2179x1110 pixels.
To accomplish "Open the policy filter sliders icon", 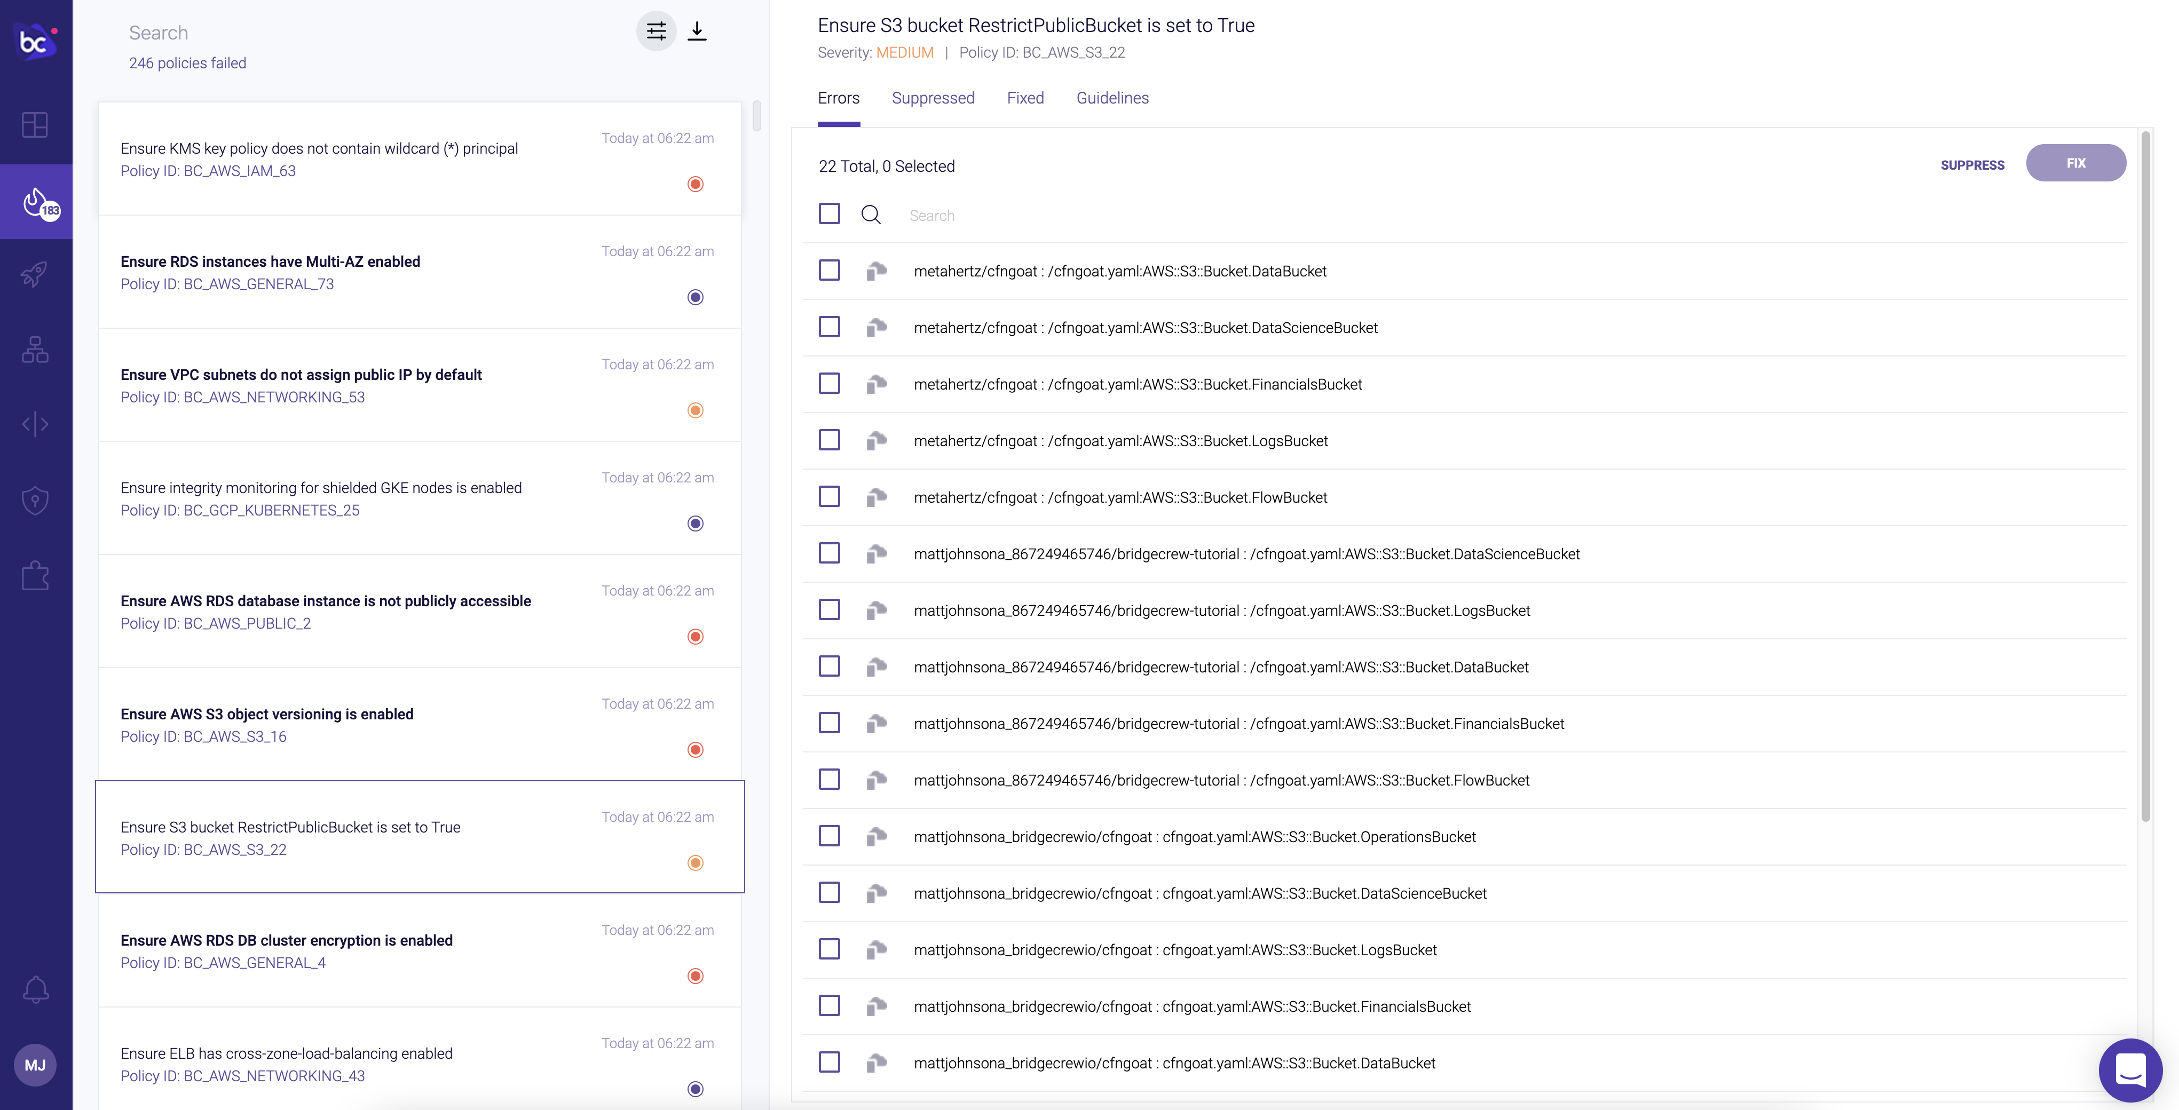I will [657, 31].
